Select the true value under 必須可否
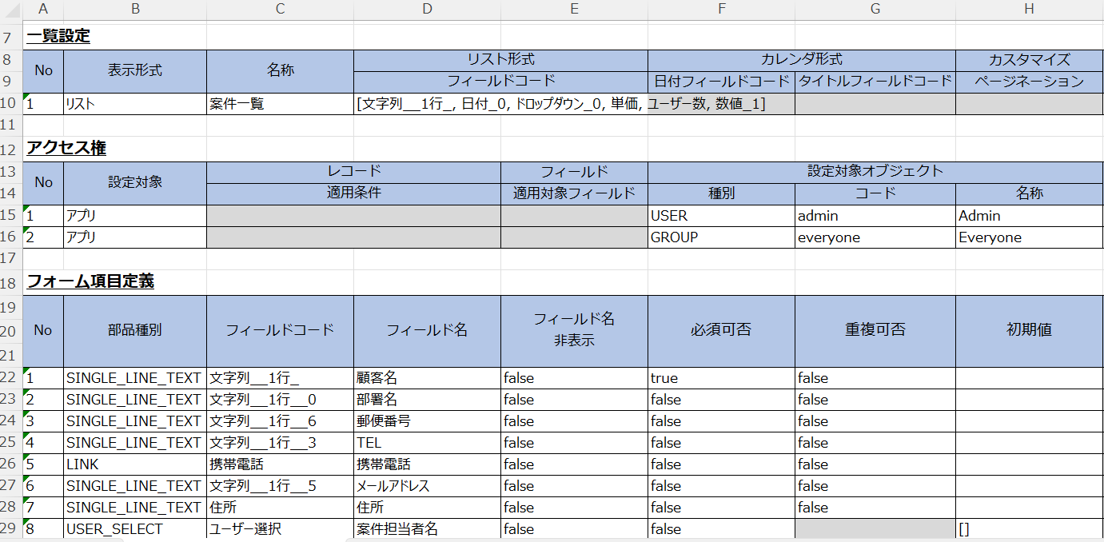This screenshot has width=1104, height=542. click(x=721, y=378)
